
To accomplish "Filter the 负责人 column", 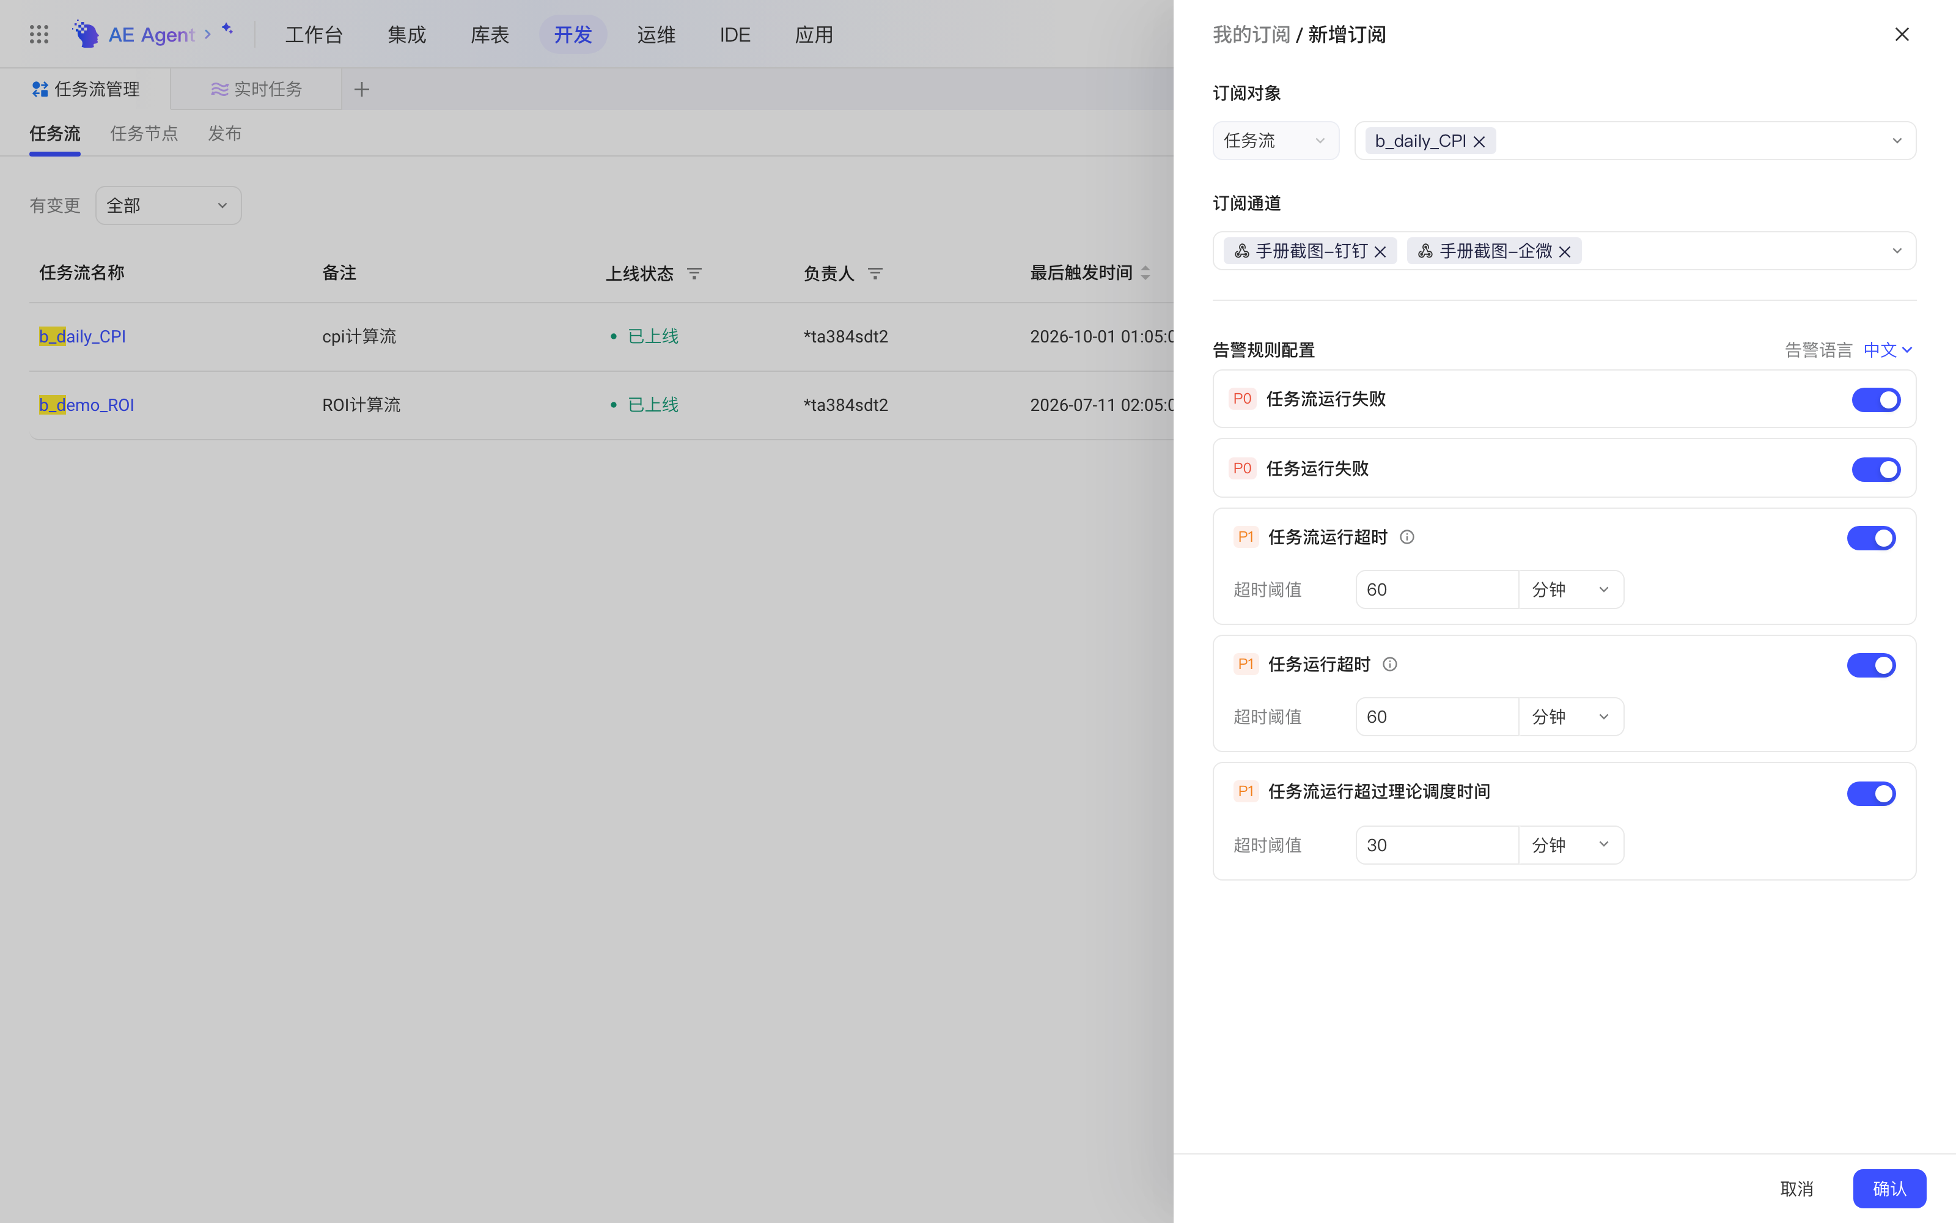I will coord(875,273).
